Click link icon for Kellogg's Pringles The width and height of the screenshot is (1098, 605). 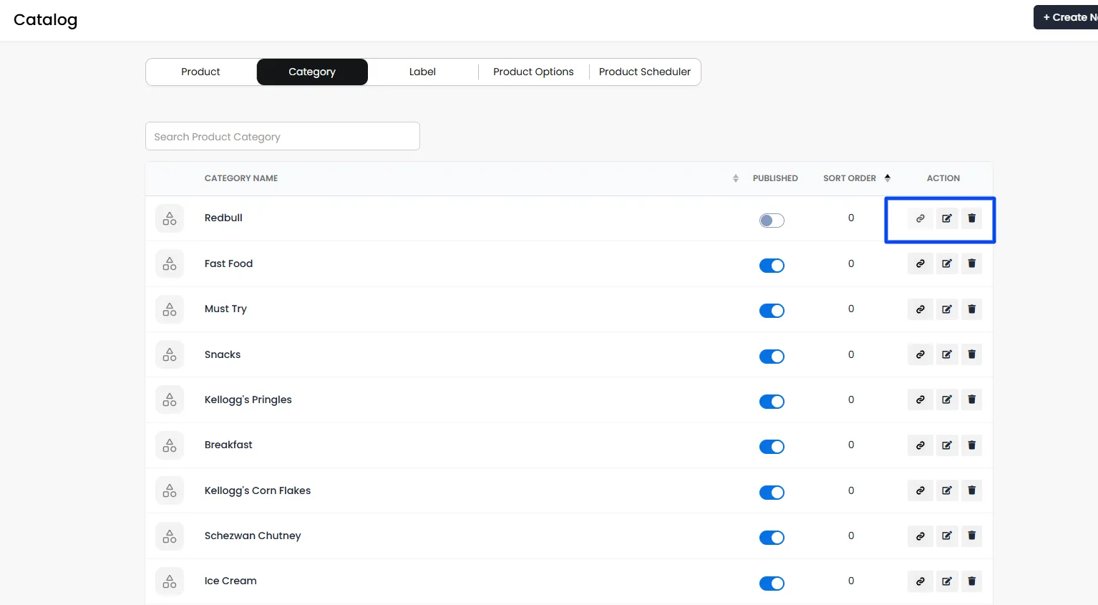[920, 400]
